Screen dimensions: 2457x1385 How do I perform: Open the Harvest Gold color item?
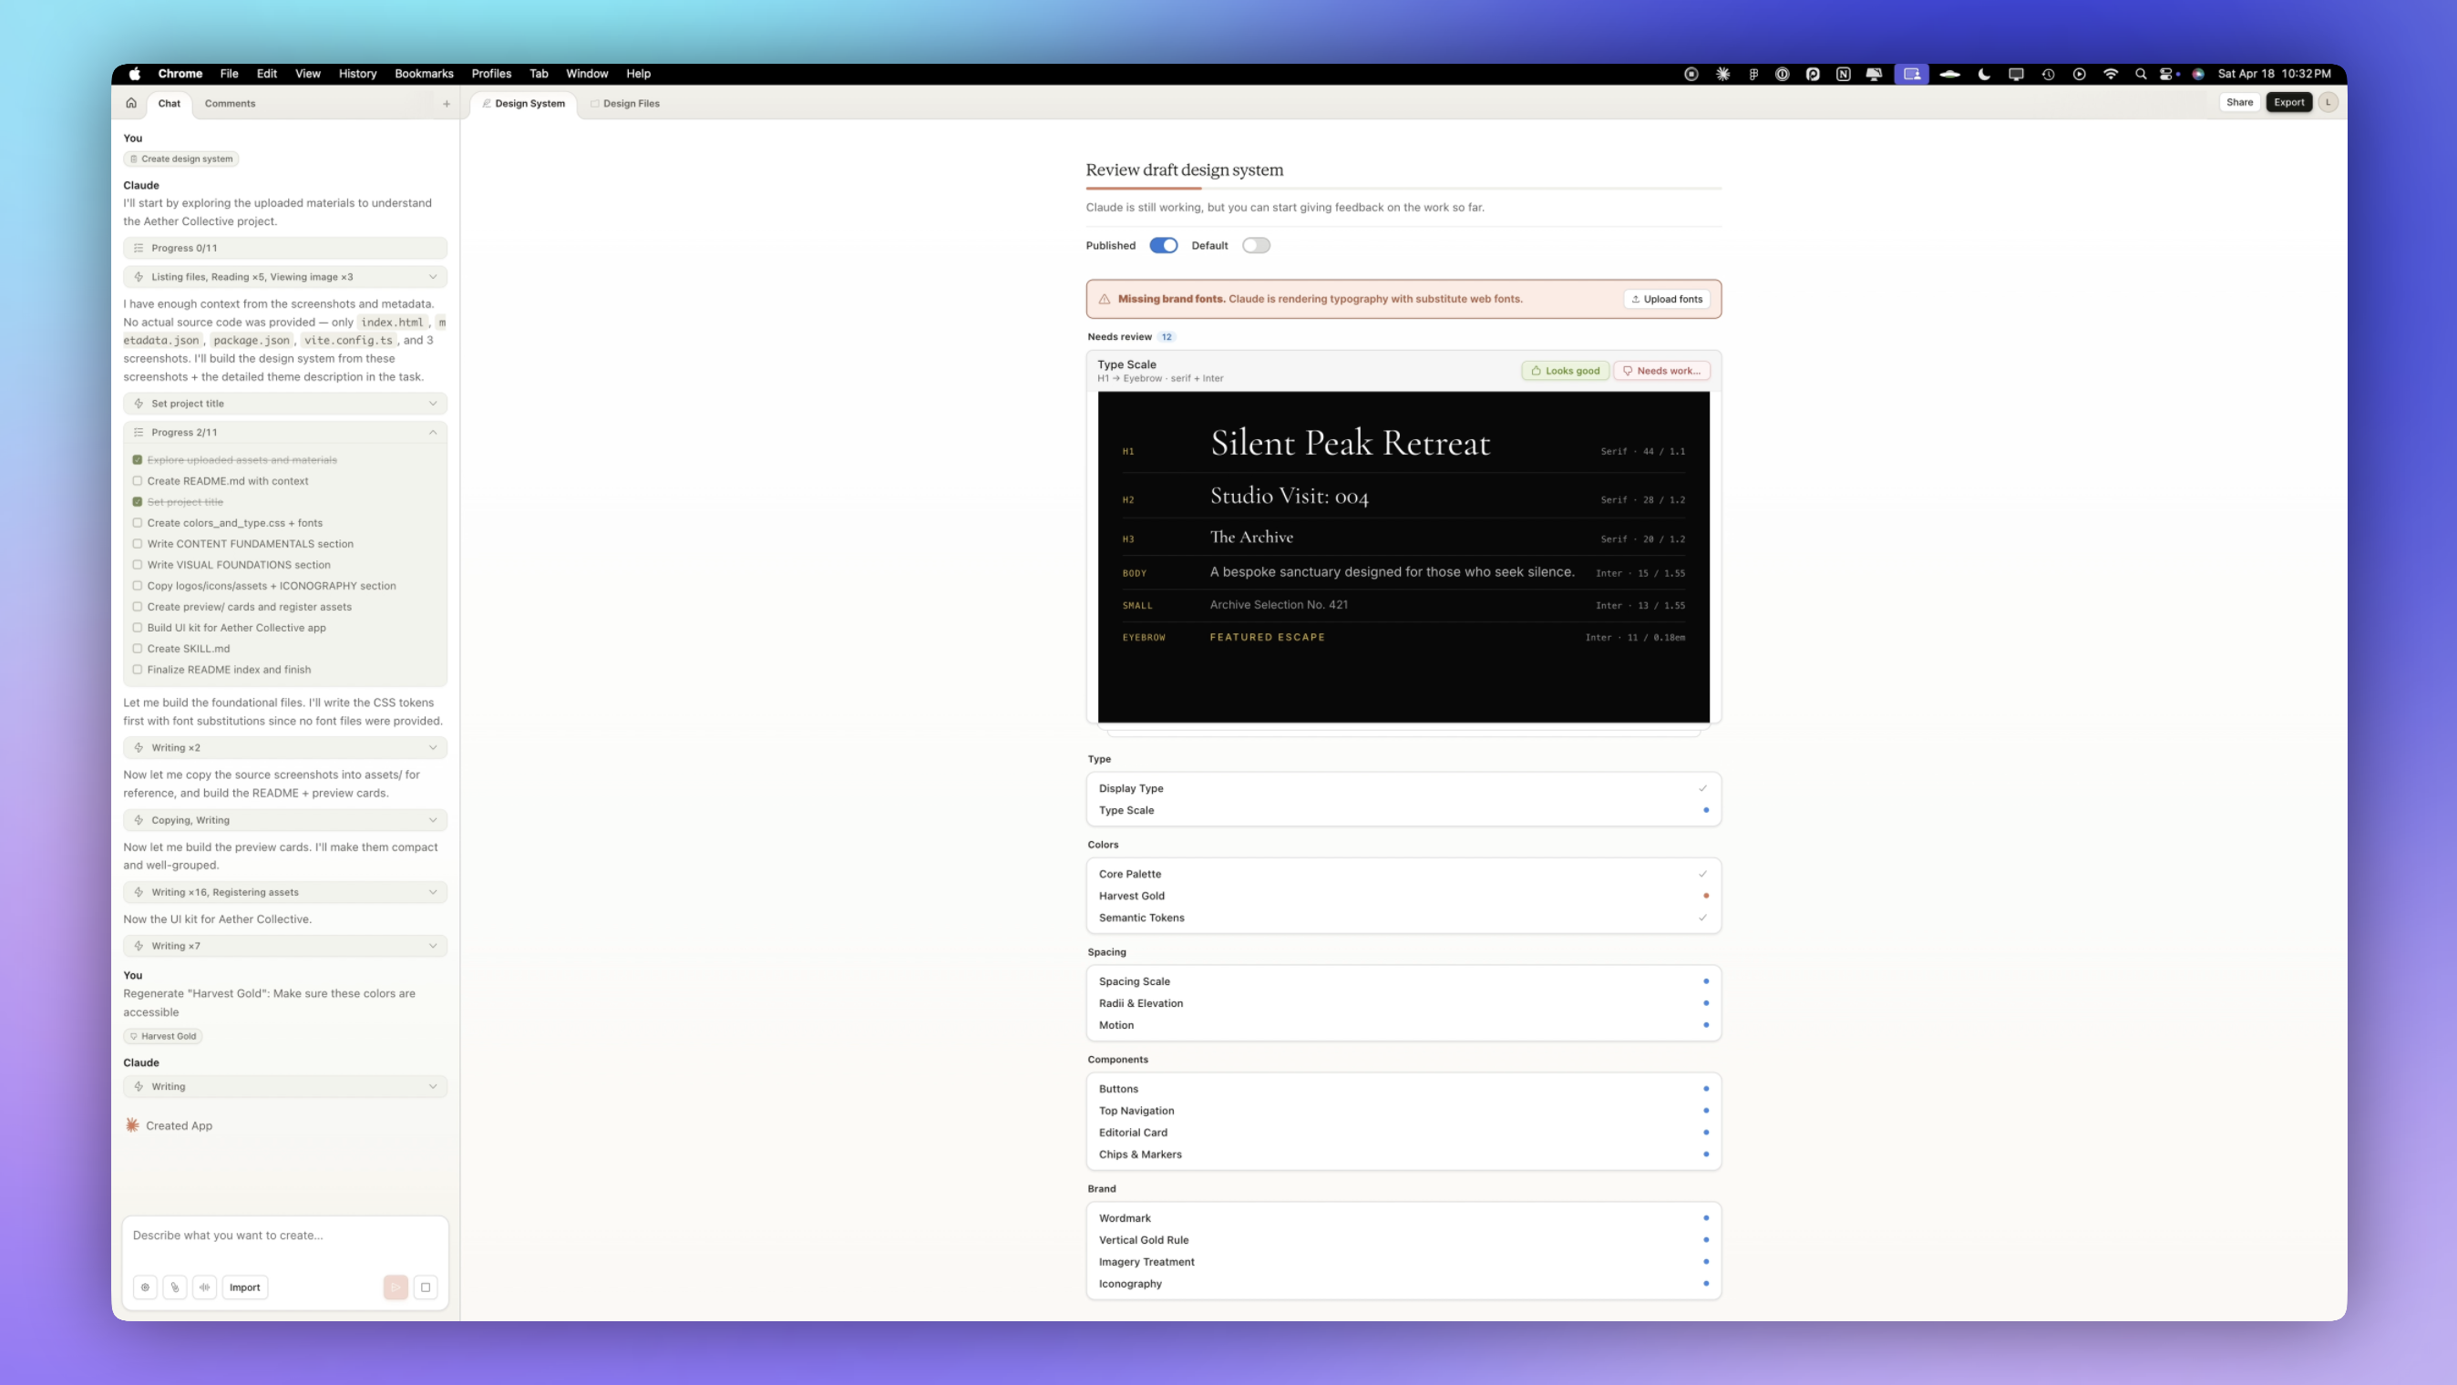click(1131, 896)
